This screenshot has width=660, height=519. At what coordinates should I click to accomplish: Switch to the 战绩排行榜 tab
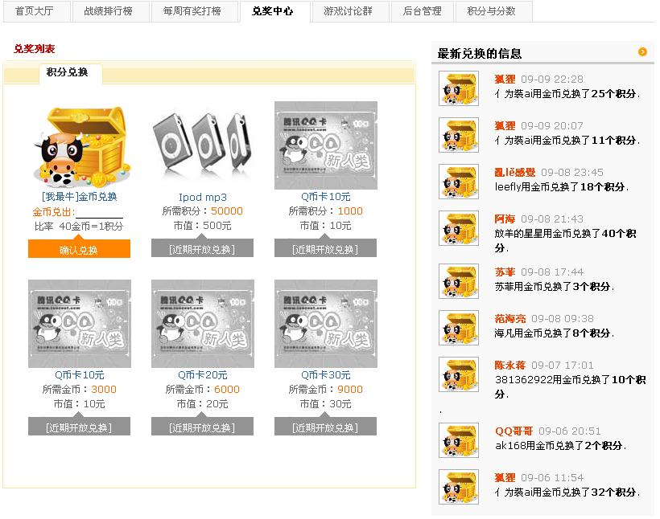click(111, 11)
